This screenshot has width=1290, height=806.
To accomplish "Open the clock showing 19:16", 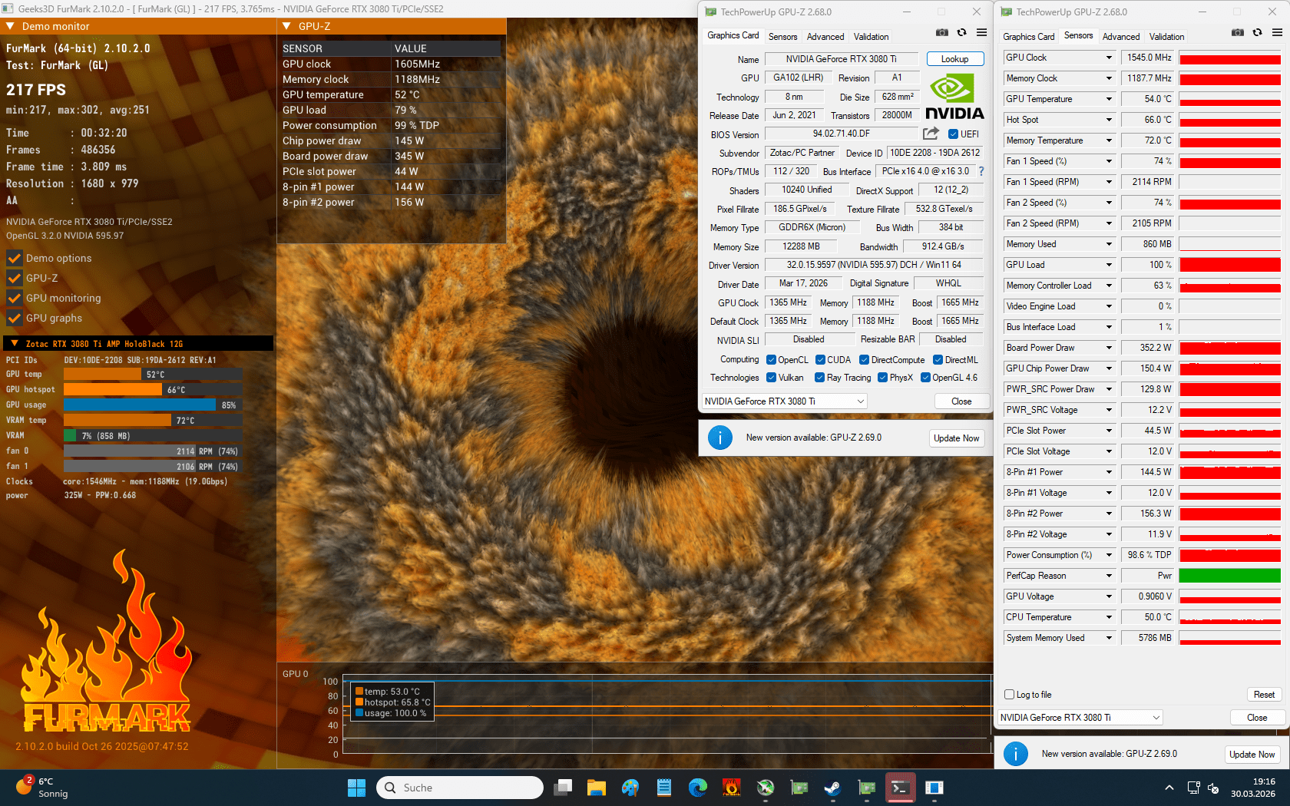I will (1253, 788).
